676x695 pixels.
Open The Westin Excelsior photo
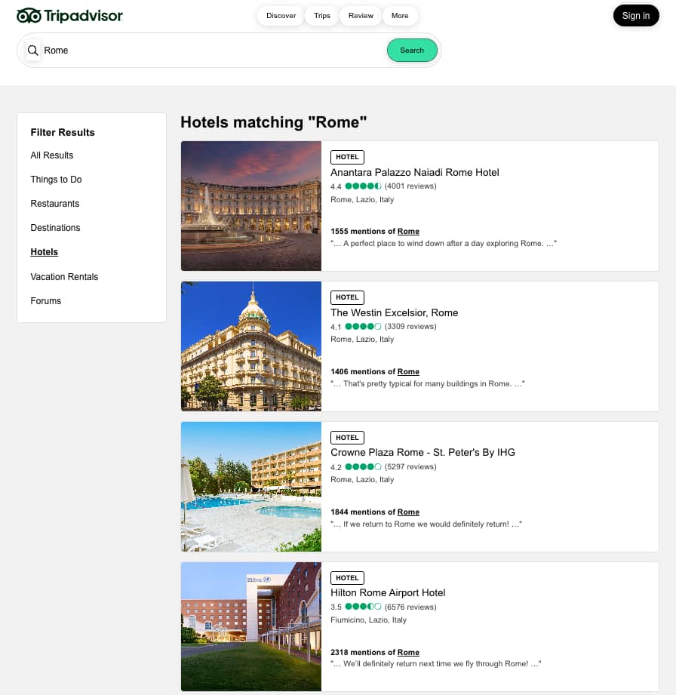251,346
